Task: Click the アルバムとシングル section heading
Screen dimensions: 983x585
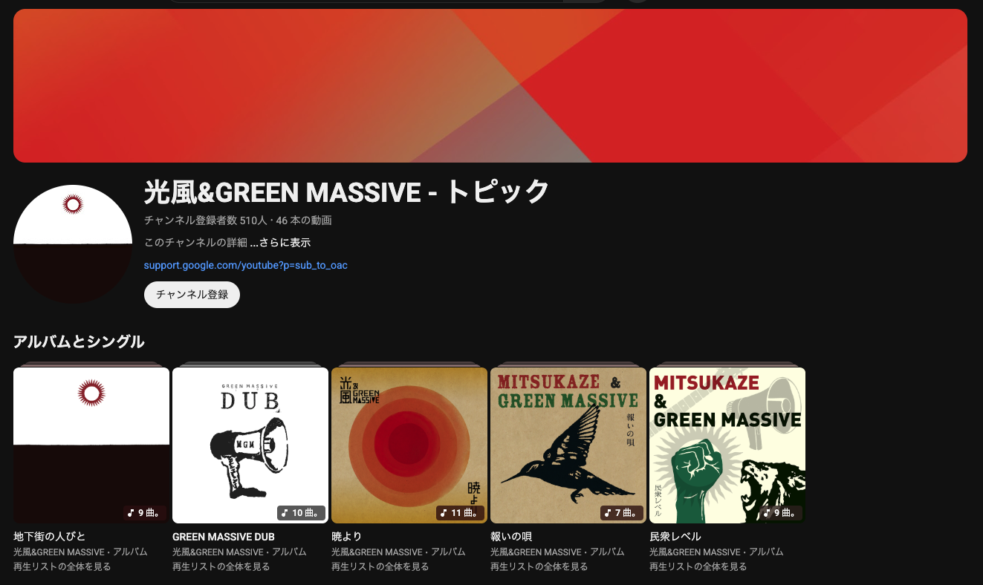Action: (x=79, y=341)
